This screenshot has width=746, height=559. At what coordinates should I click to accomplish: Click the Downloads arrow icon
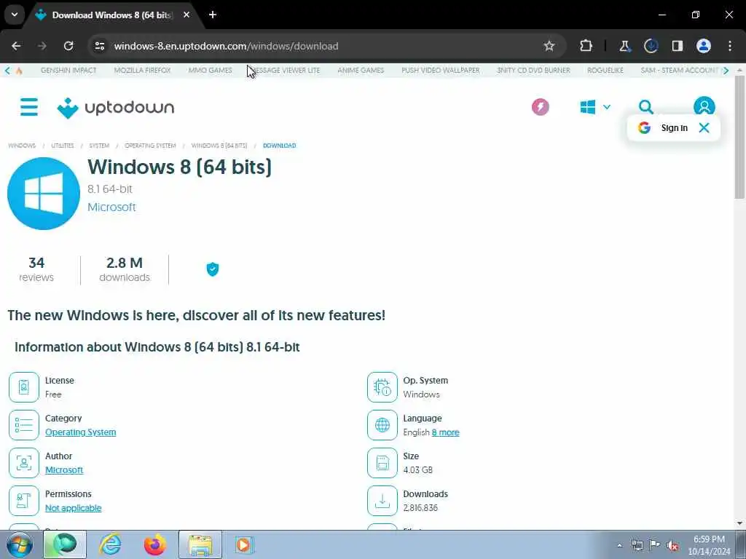tap(382, 501)
